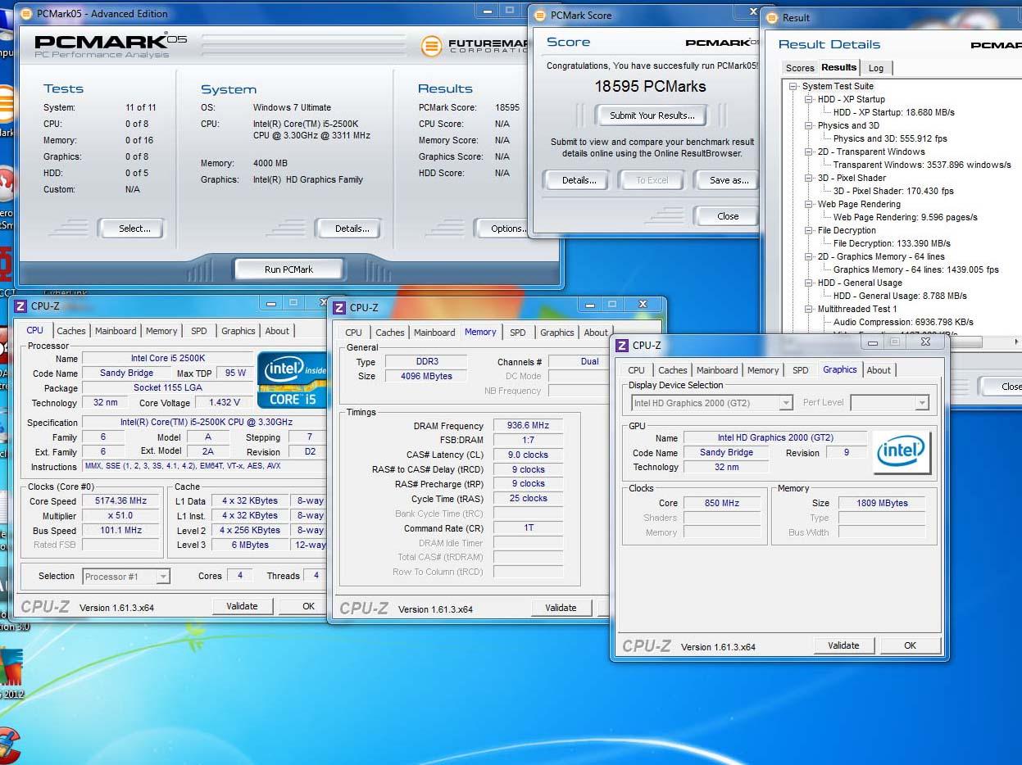The width and height of the screenshot is (1022, 765).
Task: Click the GPU Core clock field 850 MHz
Action: 721,503
